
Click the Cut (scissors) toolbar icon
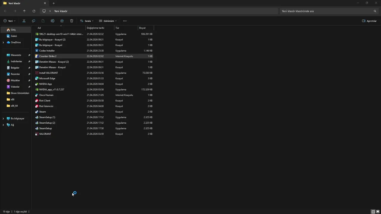[24, 21]
